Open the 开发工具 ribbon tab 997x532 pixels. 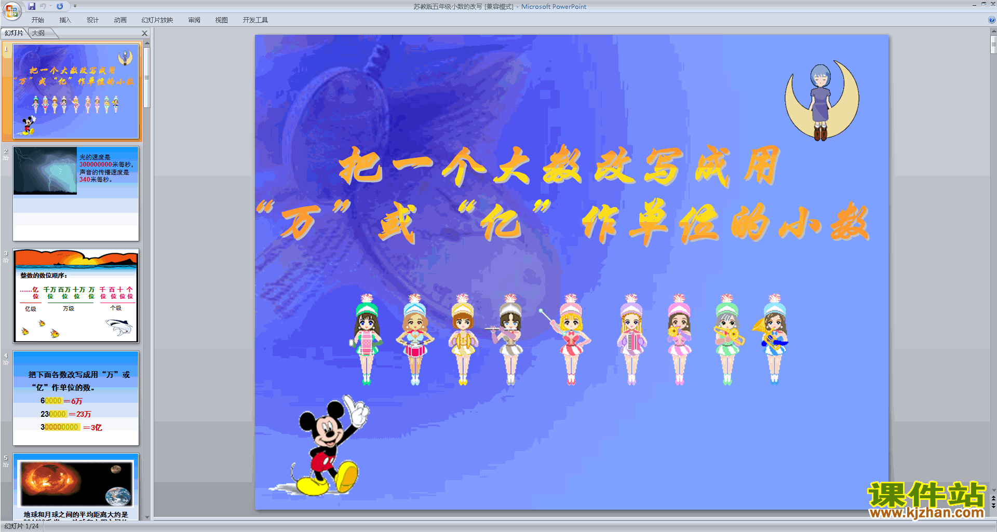click(255, 20)
